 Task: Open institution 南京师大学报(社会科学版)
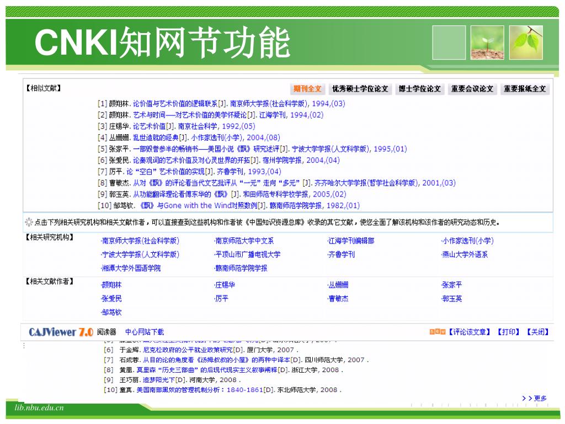point(141,241)
